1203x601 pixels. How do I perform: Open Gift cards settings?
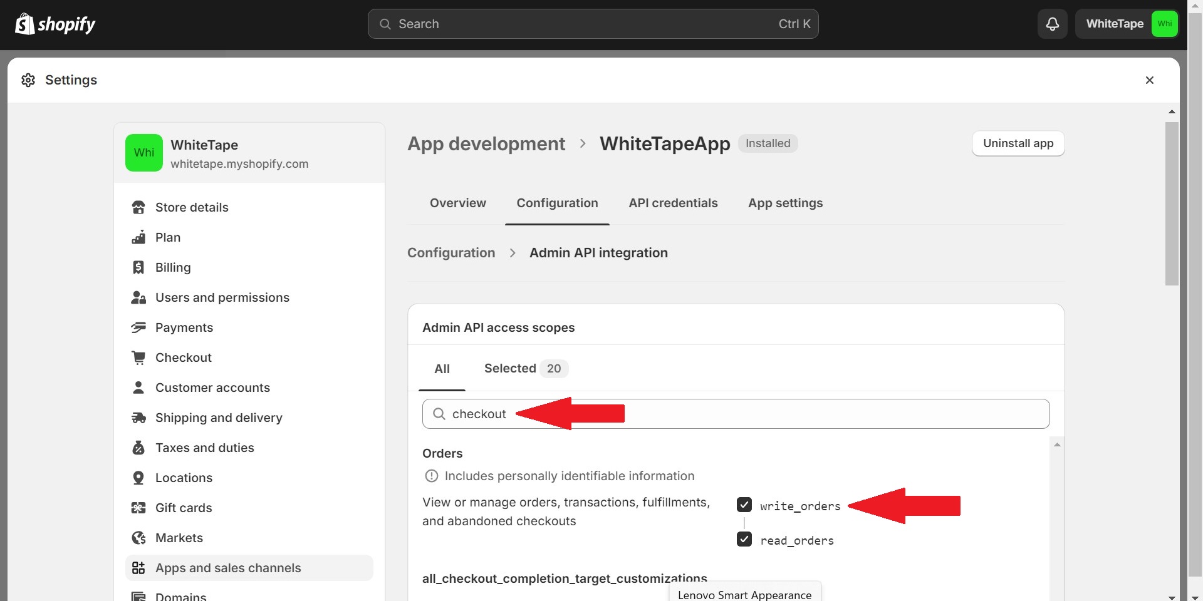coord(249,508)
